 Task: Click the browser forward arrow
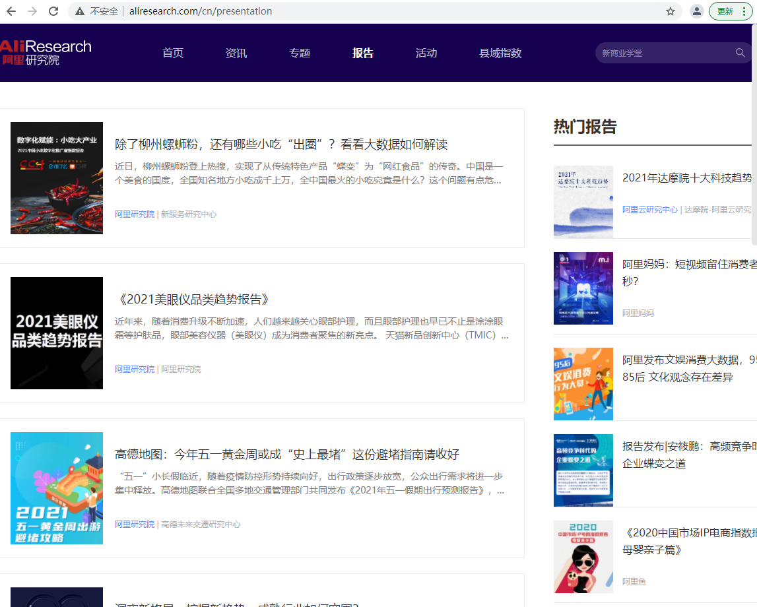pyautogui.click(x=32, y=11)
